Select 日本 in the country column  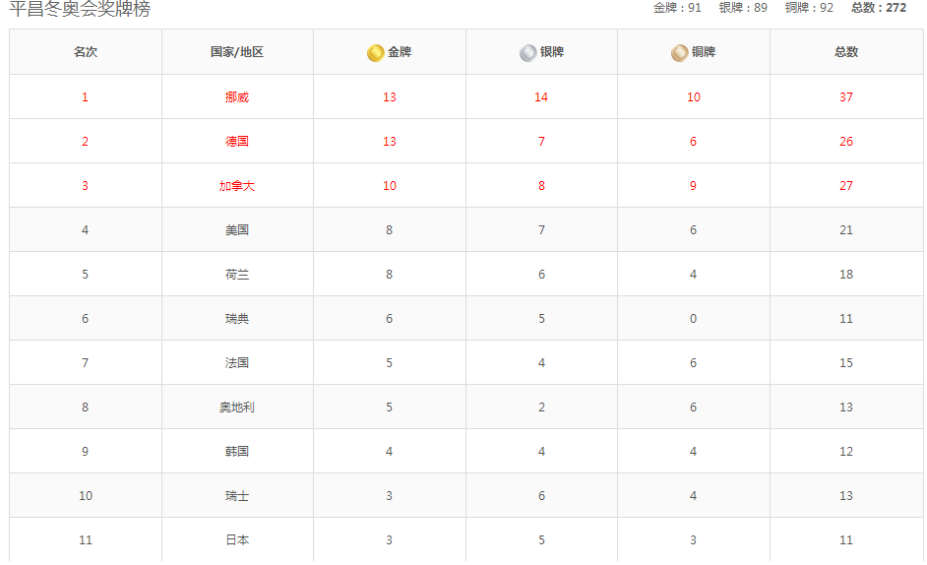[237, 540]
